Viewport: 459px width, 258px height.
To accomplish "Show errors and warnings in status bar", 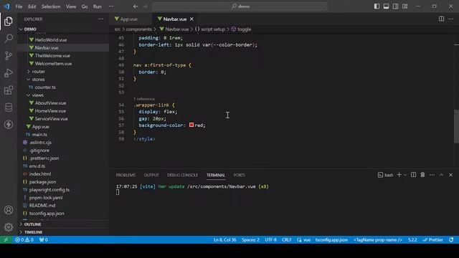I will click(24, 240).
